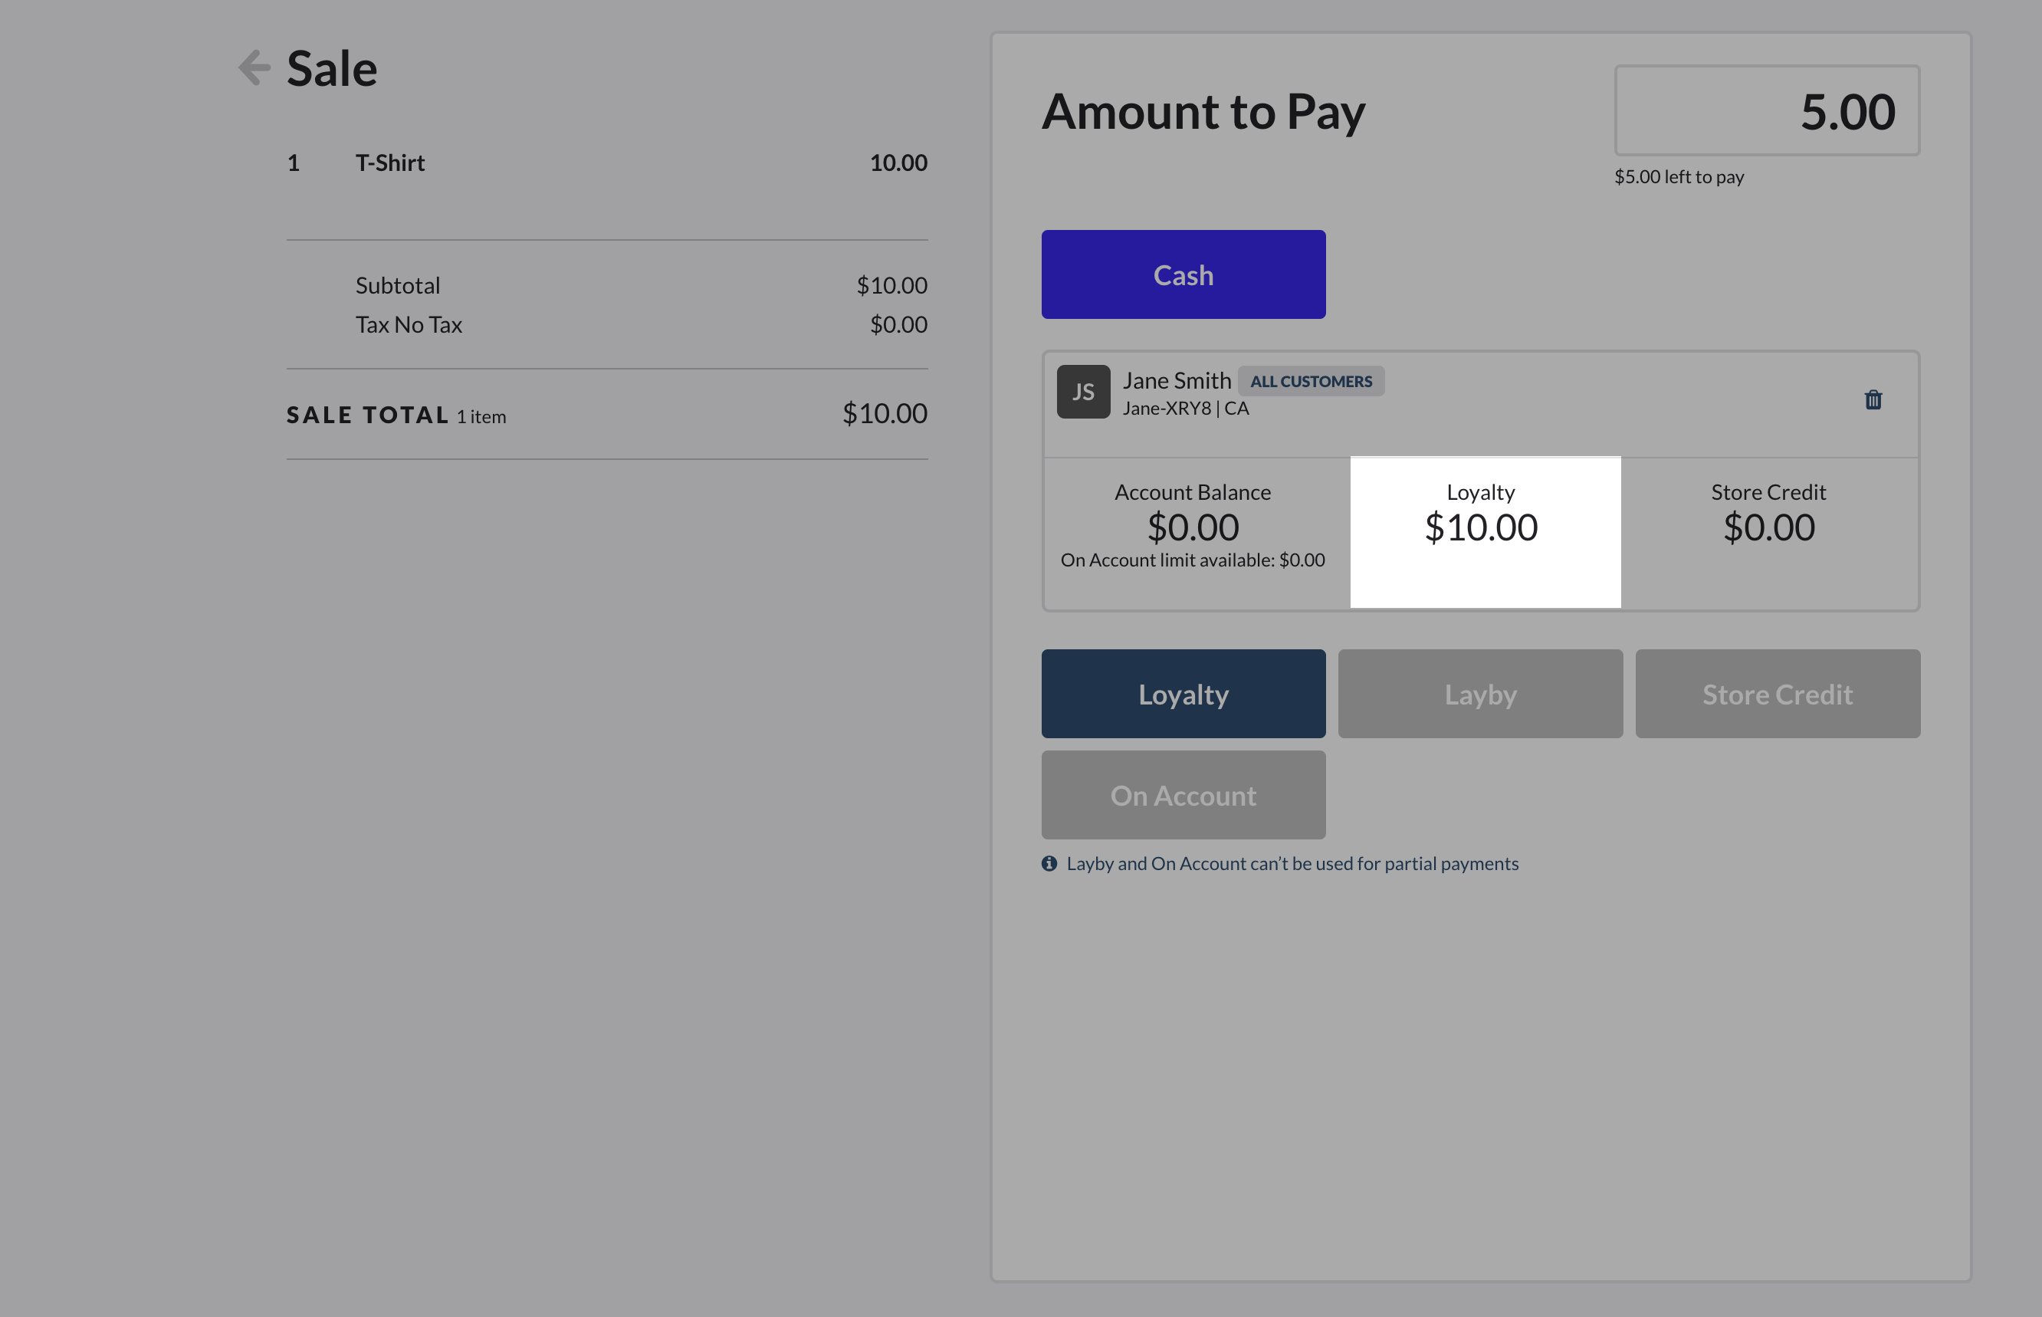The image size is (2042, 1317).
Task: Click the Store Credit $0.00 balance panel
Action: (1768, 526)
